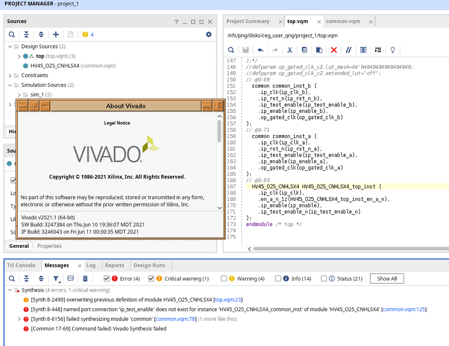Screen dimensions: 449x346
Task: Enable the Warning (4) filter
Action: coord(224,279)
